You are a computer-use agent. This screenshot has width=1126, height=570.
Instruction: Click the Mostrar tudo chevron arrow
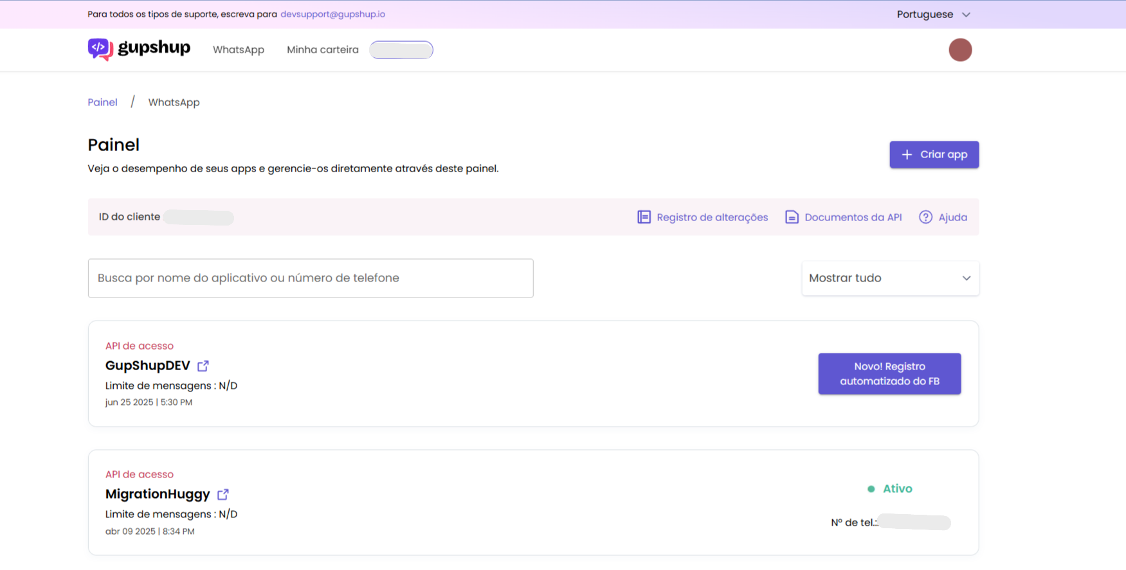pos(966,278)
